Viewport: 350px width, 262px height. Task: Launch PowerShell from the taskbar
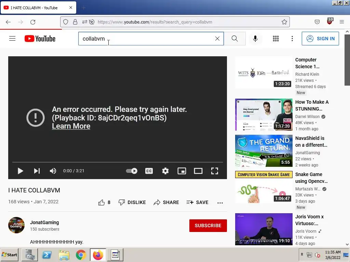(x=47, y=254)
